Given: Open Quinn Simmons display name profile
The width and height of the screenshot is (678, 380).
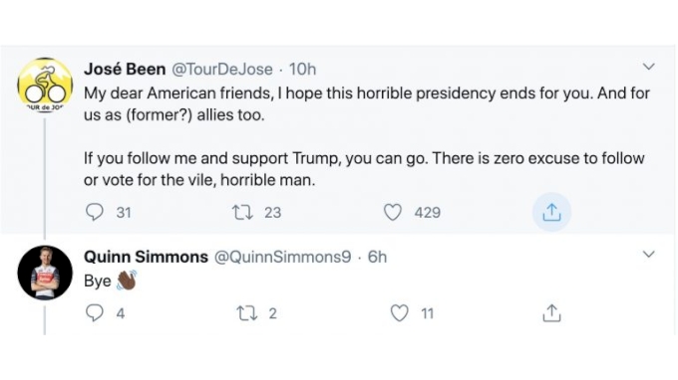Looking at the screenshot, I should (146, 257).
